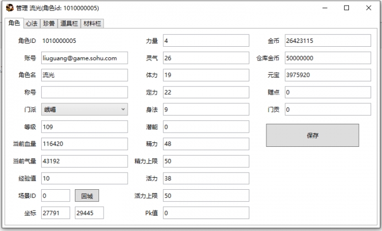
Task: Click the 回城 button
Action: tap(86, 195)
